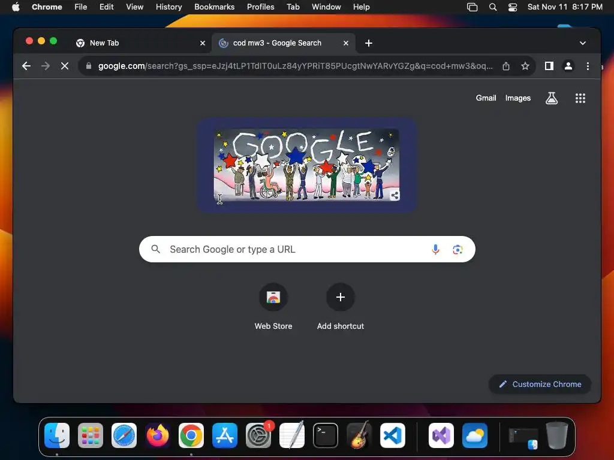
Task: Open System Settings from the Dock
Action: tap(258, 435)
